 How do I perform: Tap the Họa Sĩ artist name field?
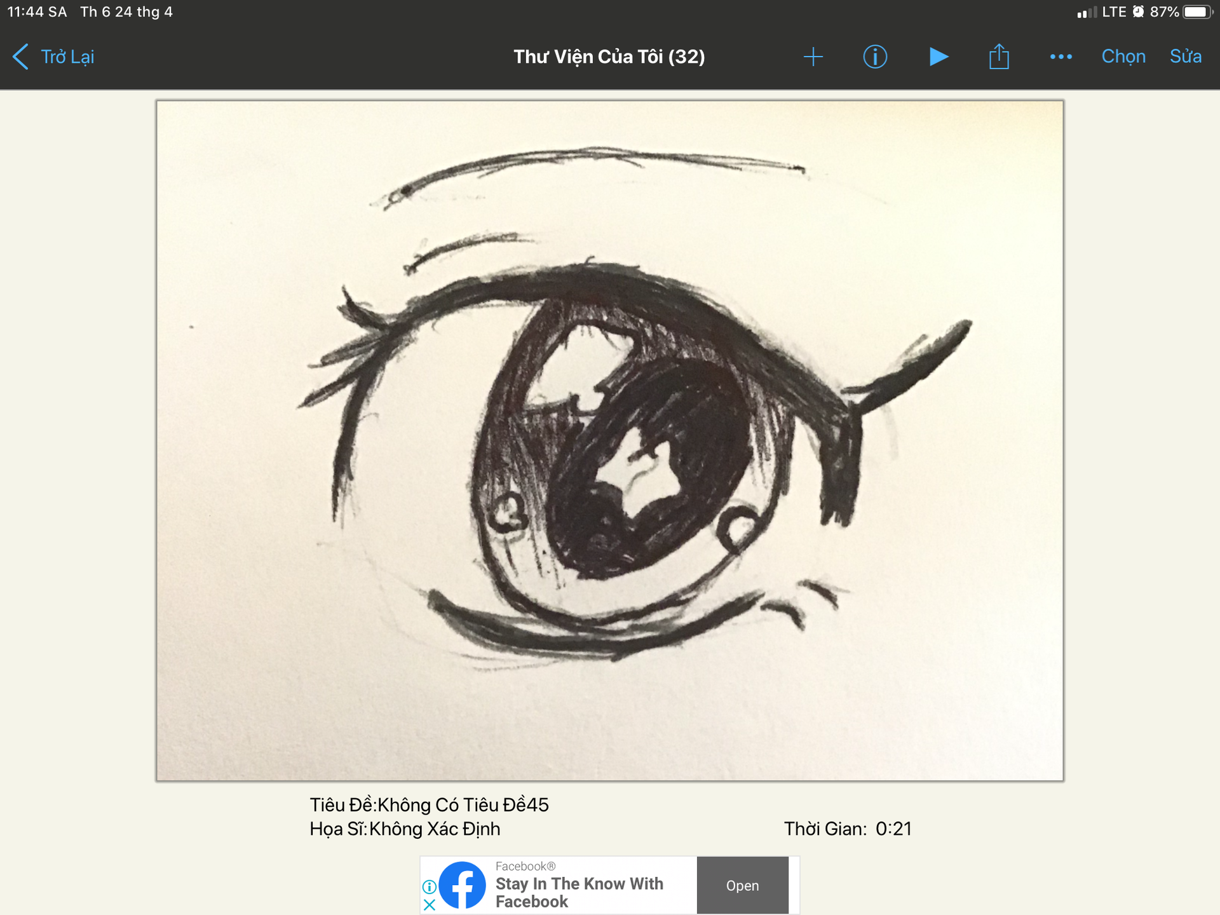tap(405, 829)
